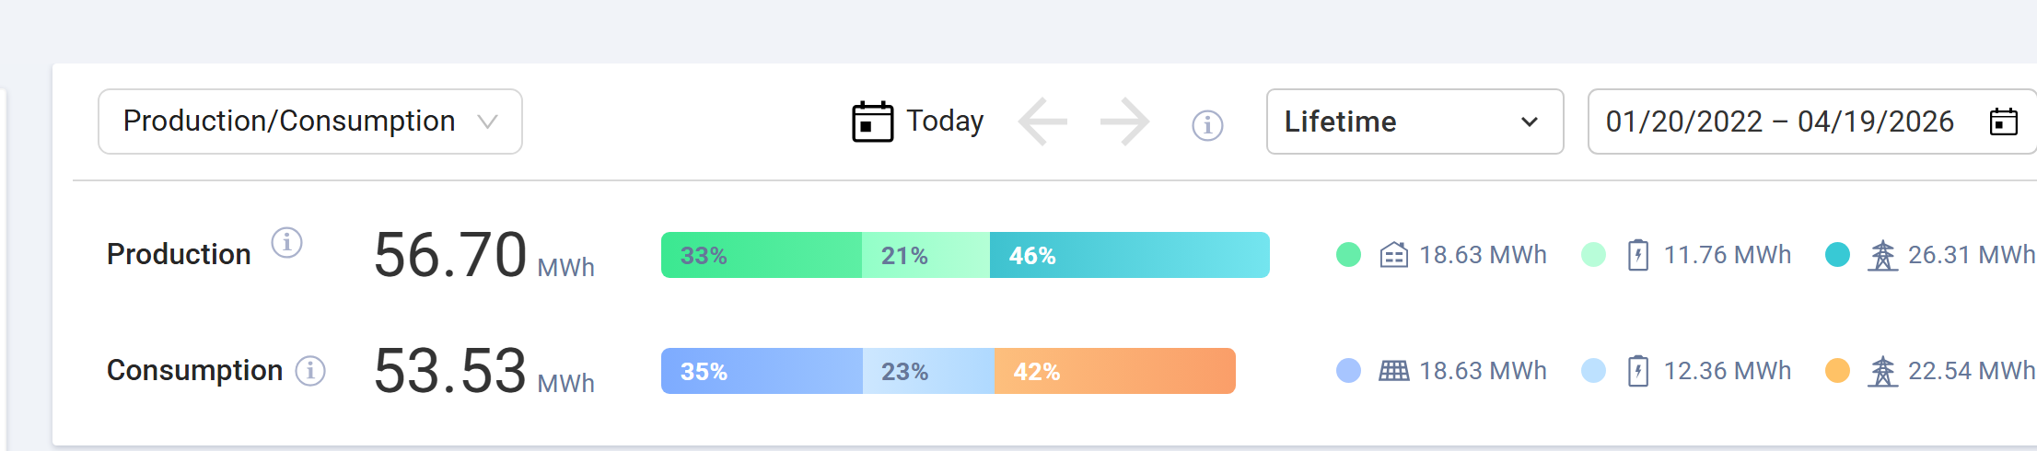Expand the Lifetime period dropdown
Image resolution: width=2037 pixels, height=451 pixels.
(x=1414, y=121)
